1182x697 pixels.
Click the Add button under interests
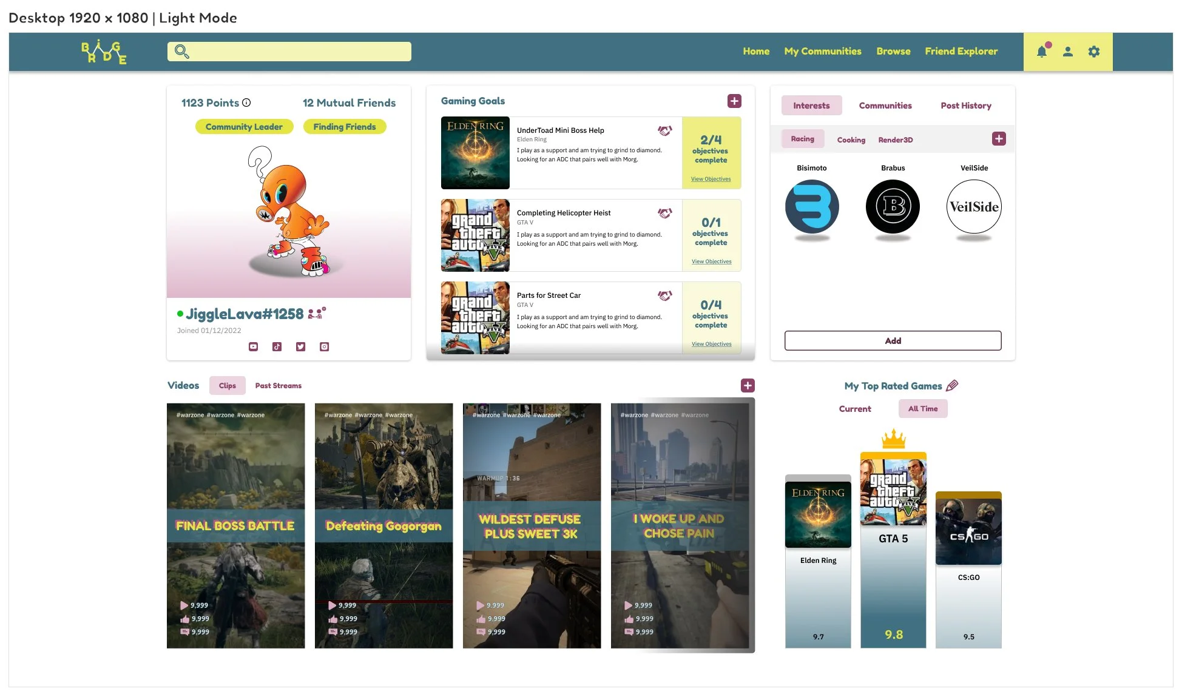(x=893, y=340)
